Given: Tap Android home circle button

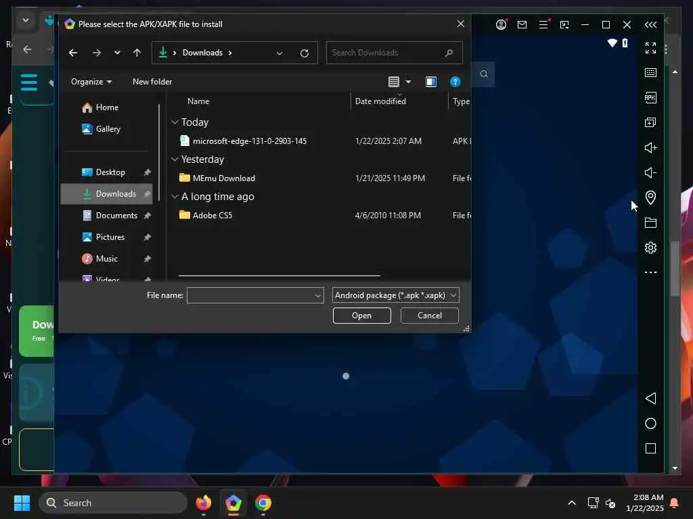Looking at the screenshot, I should (650, 423).
